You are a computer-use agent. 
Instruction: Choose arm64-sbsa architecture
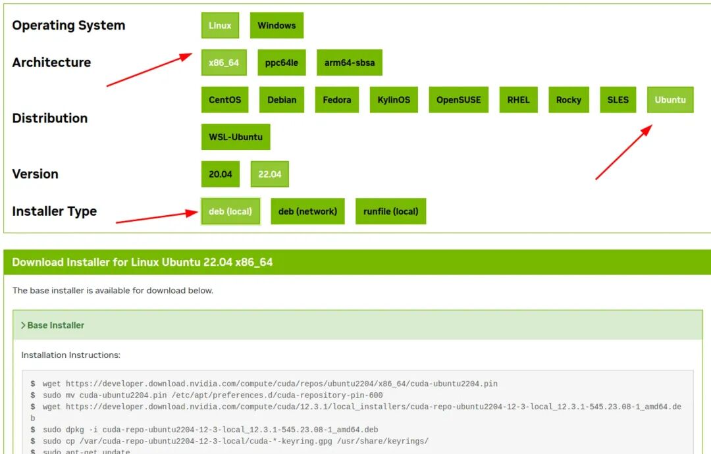(x=349, y=63)
